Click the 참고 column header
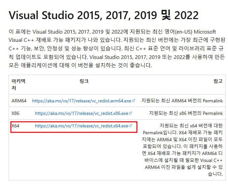Viewport: 228px width, 185px height. point(218,81)
